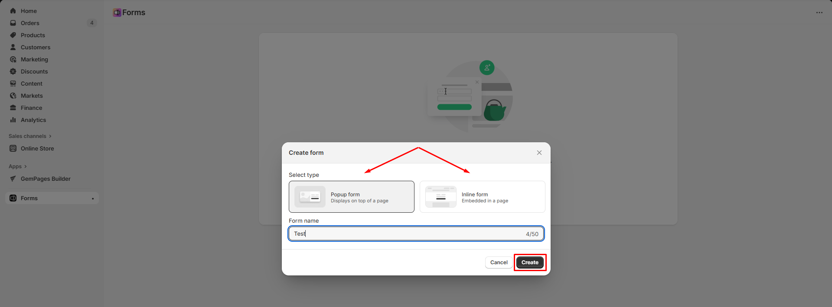The width and height of the screenshot is (832, 307).
Task: Click the Inline form thumbnail image
Action: point(441,197)
